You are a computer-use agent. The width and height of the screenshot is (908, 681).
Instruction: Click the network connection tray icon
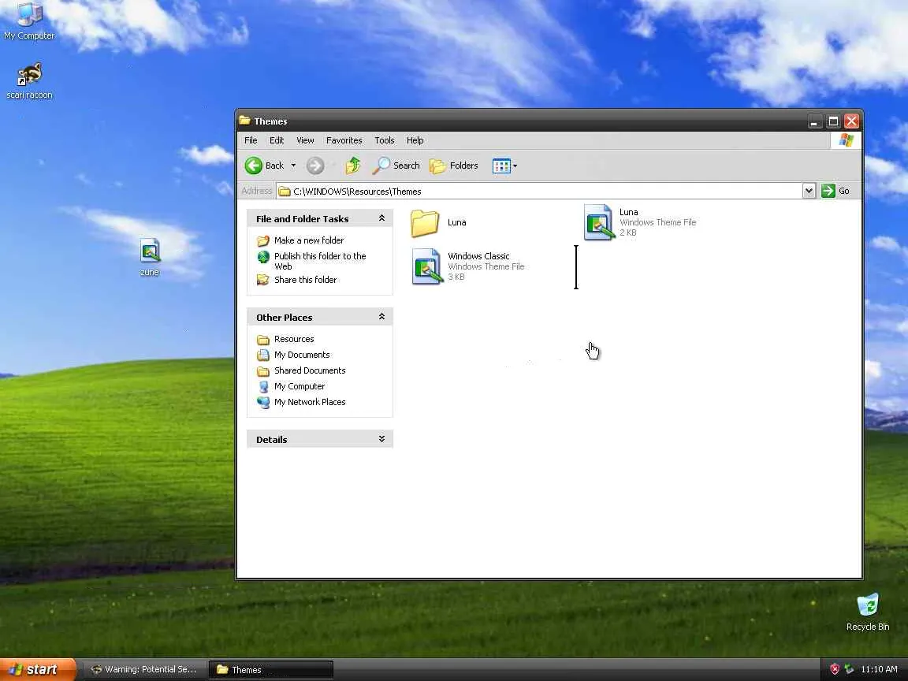click(849, 669)
